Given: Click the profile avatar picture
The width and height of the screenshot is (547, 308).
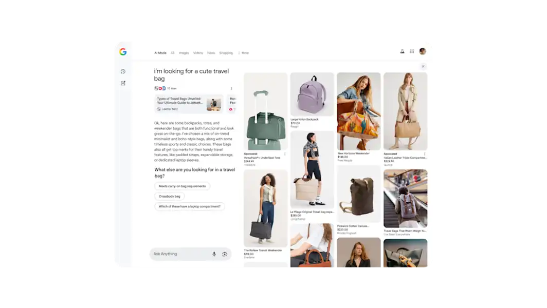Looking at the screenshot, I should pos(422,51).
